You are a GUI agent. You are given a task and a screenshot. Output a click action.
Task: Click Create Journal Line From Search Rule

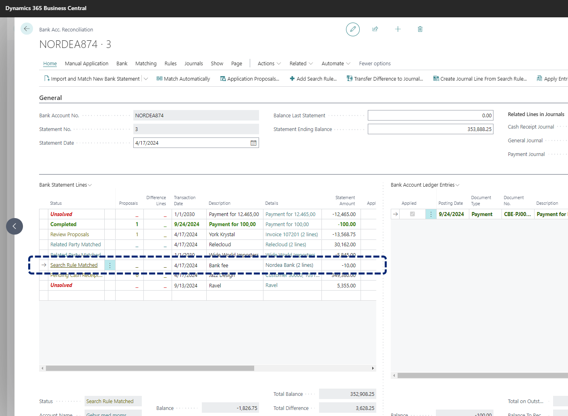click(480, 79)
